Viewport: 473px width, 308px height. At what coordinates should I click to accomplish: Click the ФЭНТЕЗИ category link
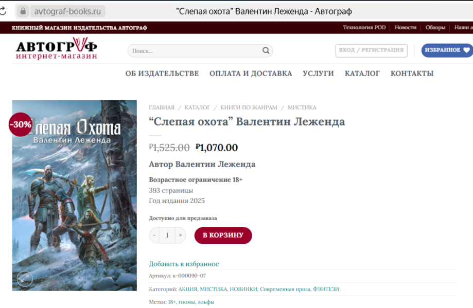point(326,289)
